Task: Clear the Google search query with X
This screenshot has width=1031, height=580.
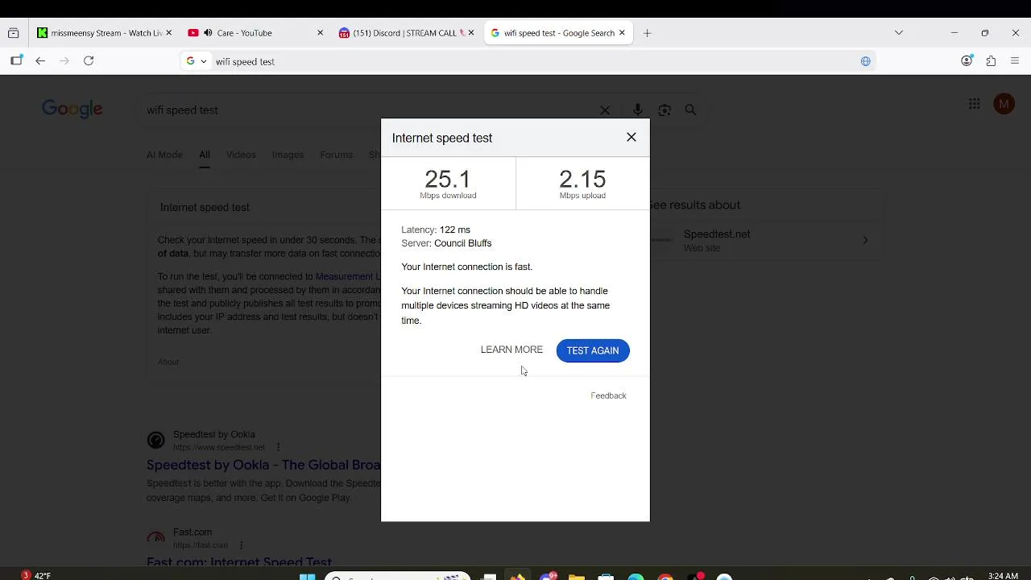Action: click(605, 110)
